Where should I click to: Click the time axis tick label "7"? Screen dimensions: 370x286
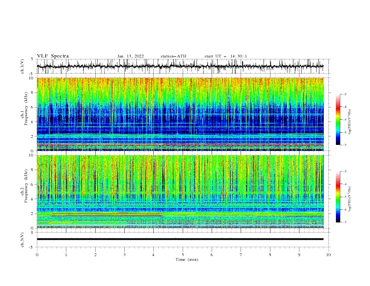pos(241,255)
